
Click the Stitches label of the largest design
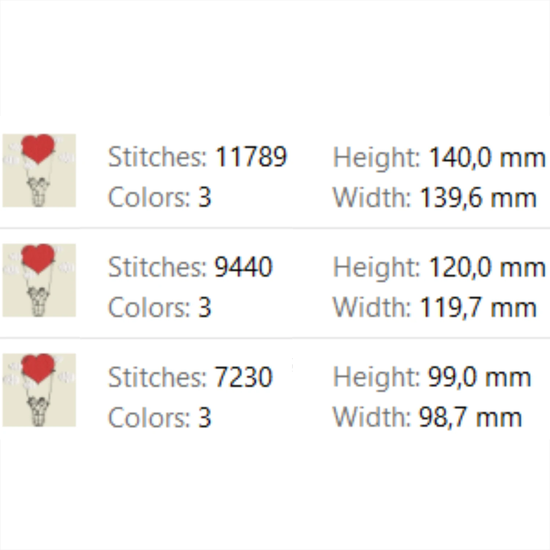158,157
